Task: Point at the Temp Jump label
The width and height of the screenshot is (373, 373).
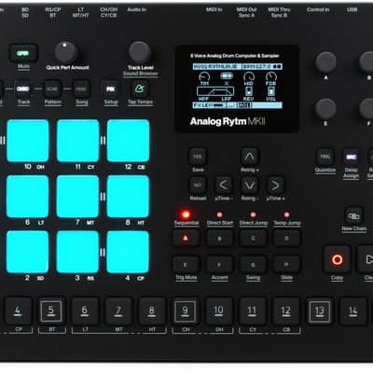Action: [287, 223]
